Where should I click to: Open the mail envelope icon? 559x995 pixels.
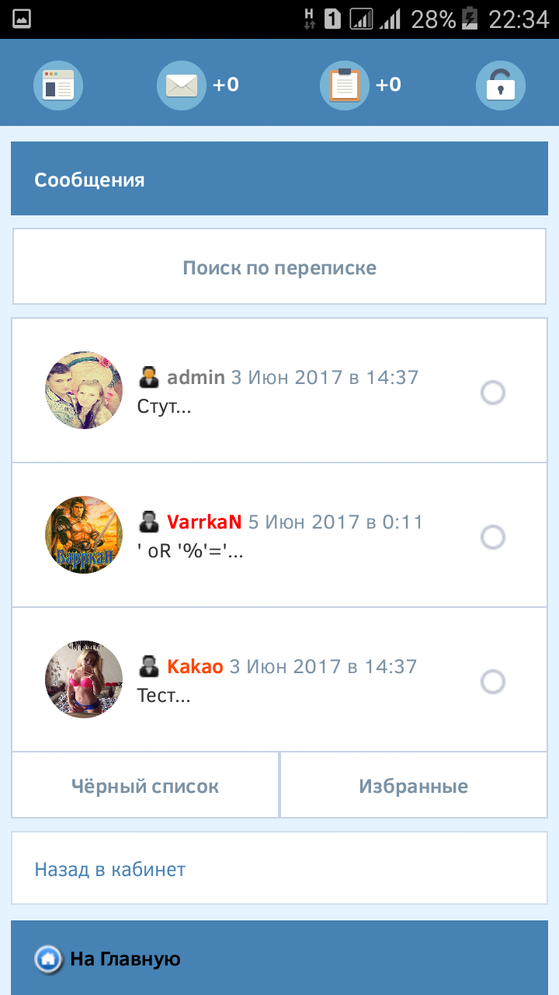click(x=182, y=85)
